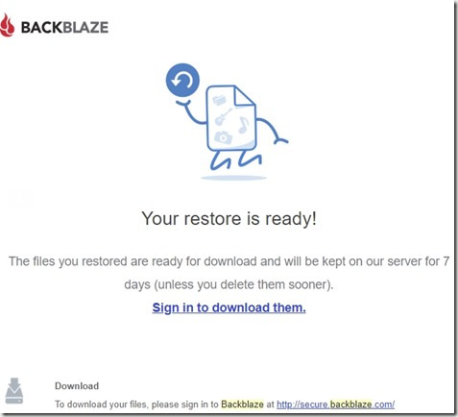Click the music note icon on the document

coord(243,125)
